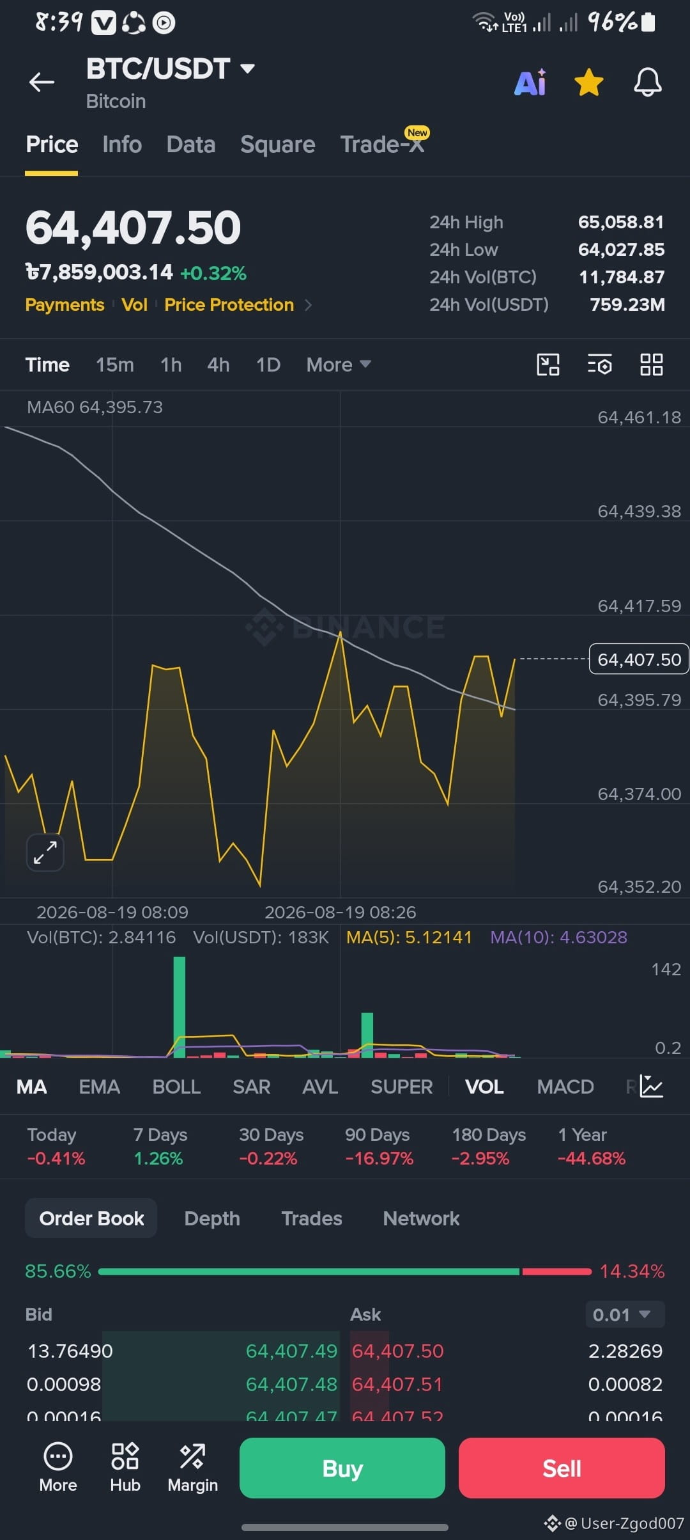Switch to the Data tab
The width and height of the screenshot is (690, 1540).
coord(190,145)
